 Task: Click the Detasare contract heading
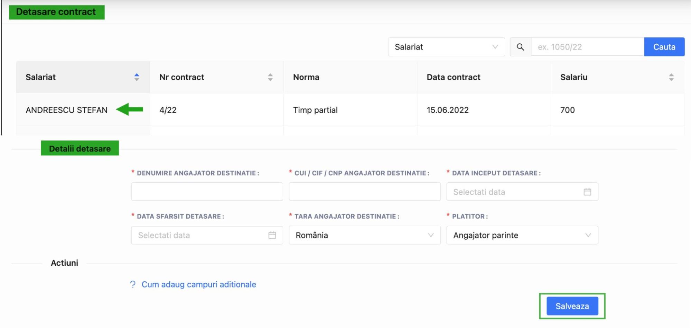click(x=56, y=12)
